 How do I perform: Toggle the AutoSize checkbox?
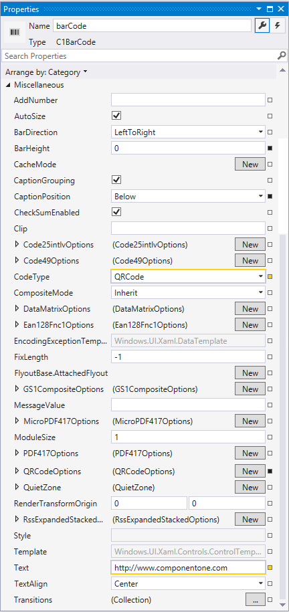(116, 116)
